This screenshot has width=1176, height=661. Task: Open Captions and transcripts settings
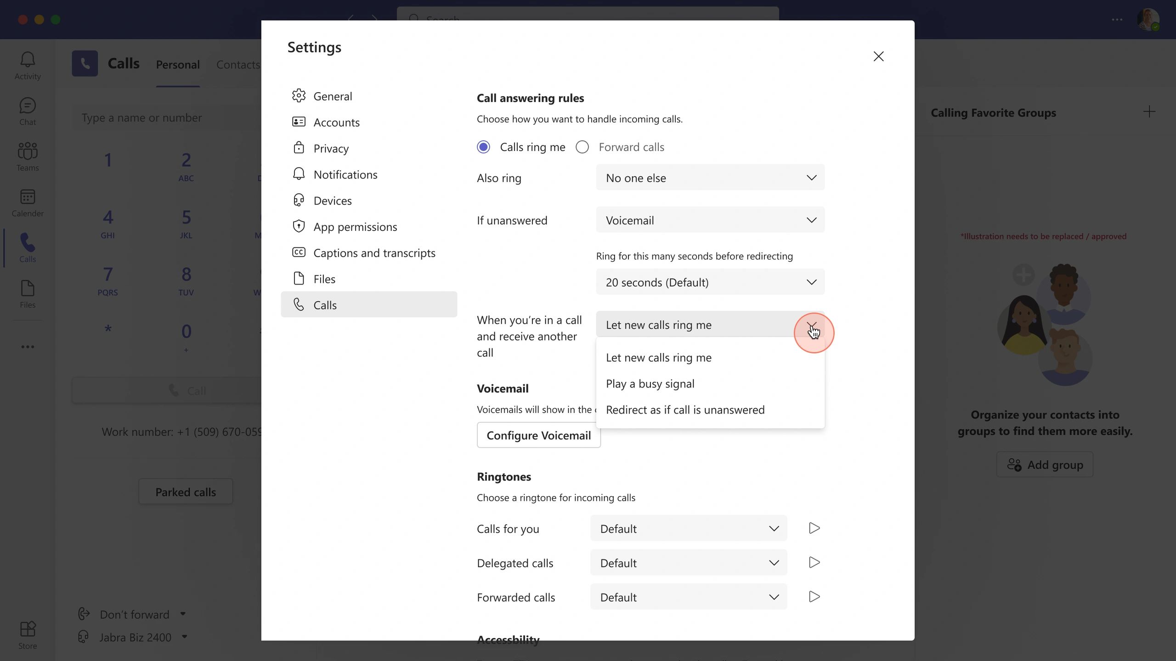(x=374, y=252)
